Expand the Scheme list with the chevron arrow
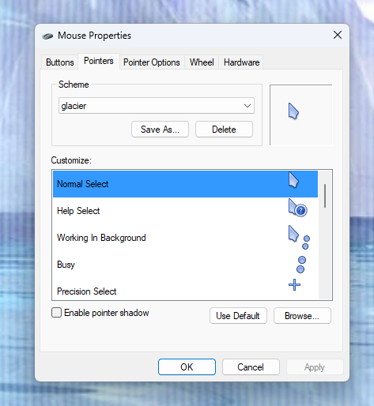Viewport: 374px width, 406px height. 247,106
